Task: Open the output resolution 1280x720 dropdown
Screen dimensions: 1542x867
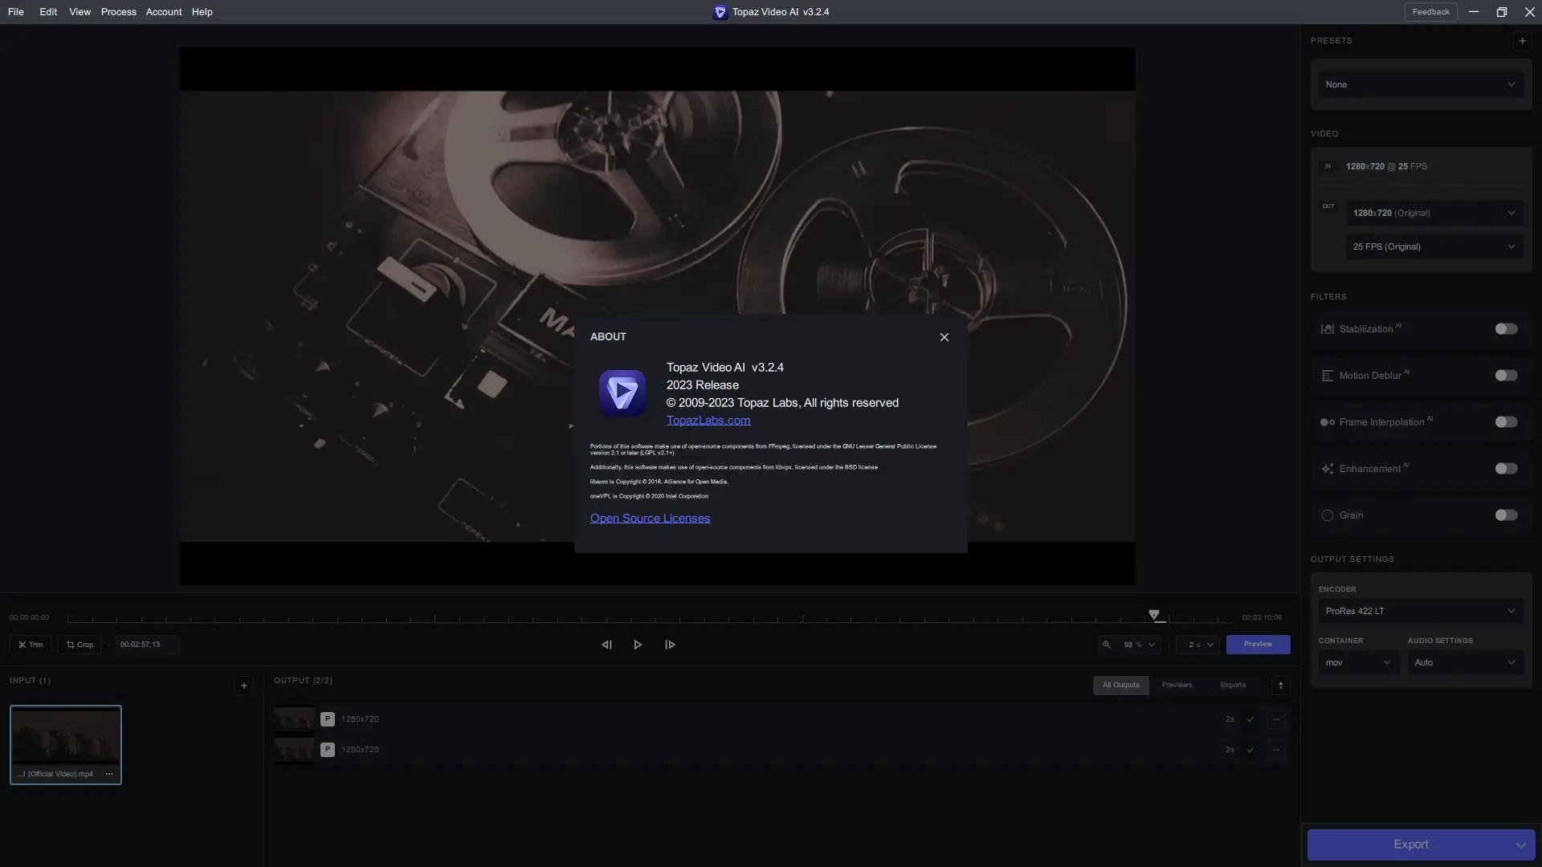Action: point(1434,213)
